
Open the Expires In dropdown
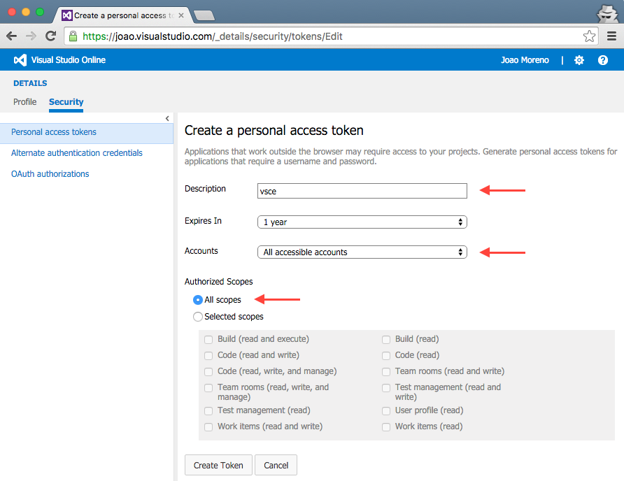tap(362, 222)
